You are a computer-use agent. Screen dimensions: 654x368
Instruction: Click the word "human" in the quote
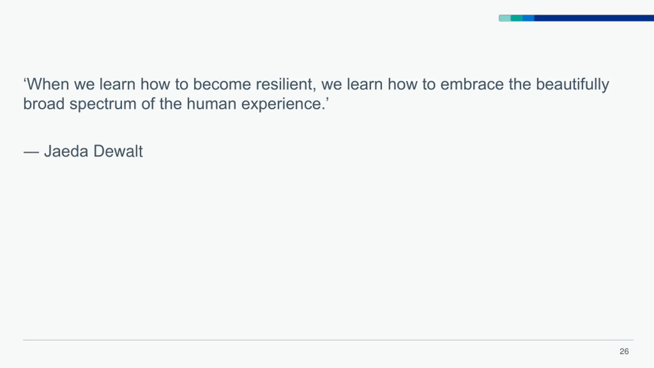pos(212,104)
